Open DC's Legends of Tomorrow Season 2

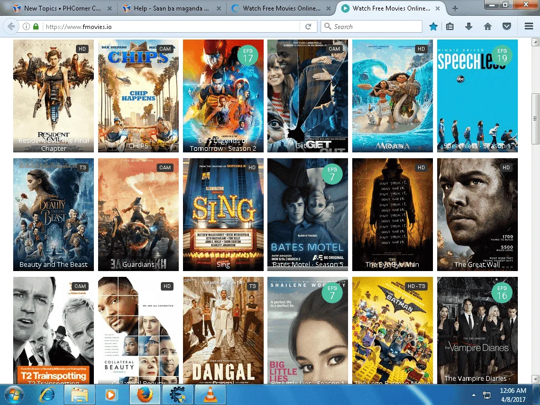click(x=223, y=96)
